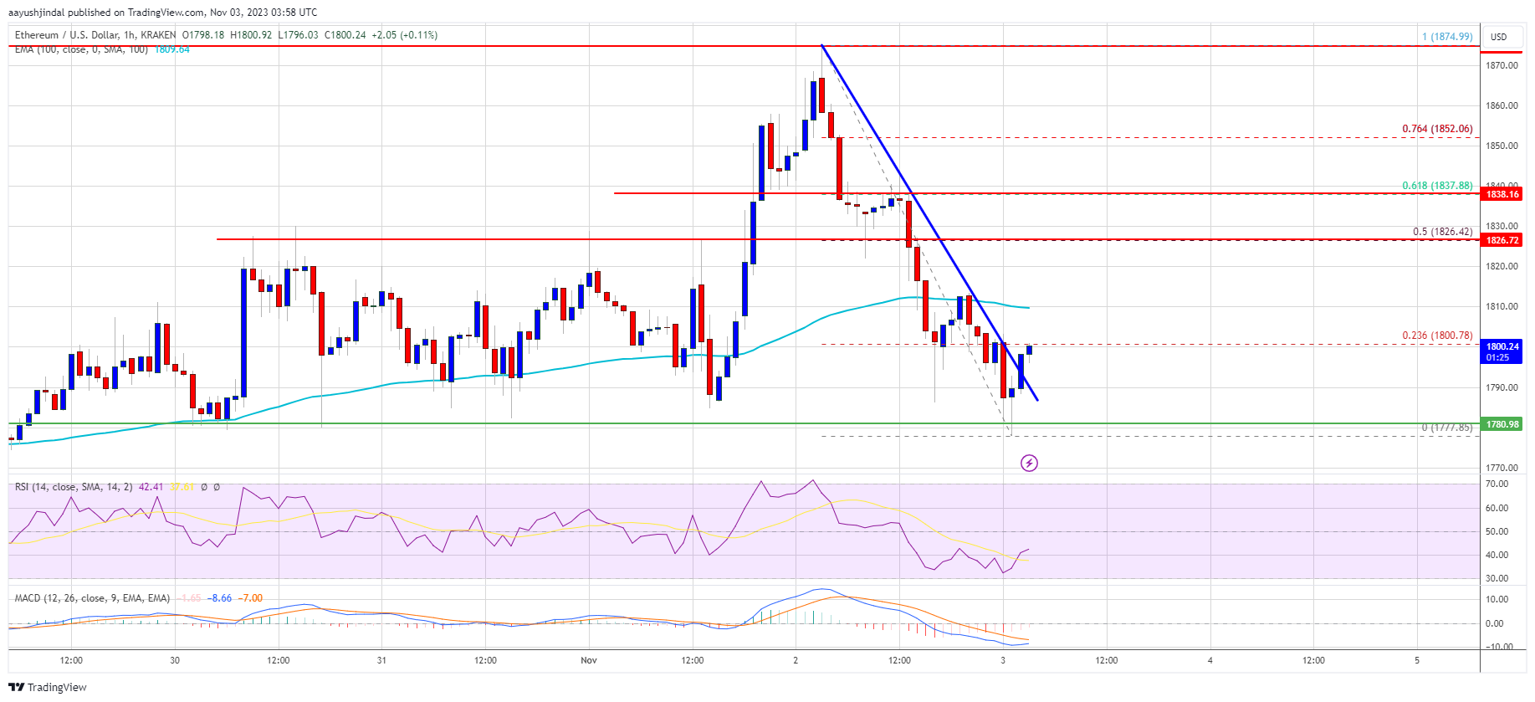Click the 1 (1874.99) Fibonacci top label

pos(1447,37)
